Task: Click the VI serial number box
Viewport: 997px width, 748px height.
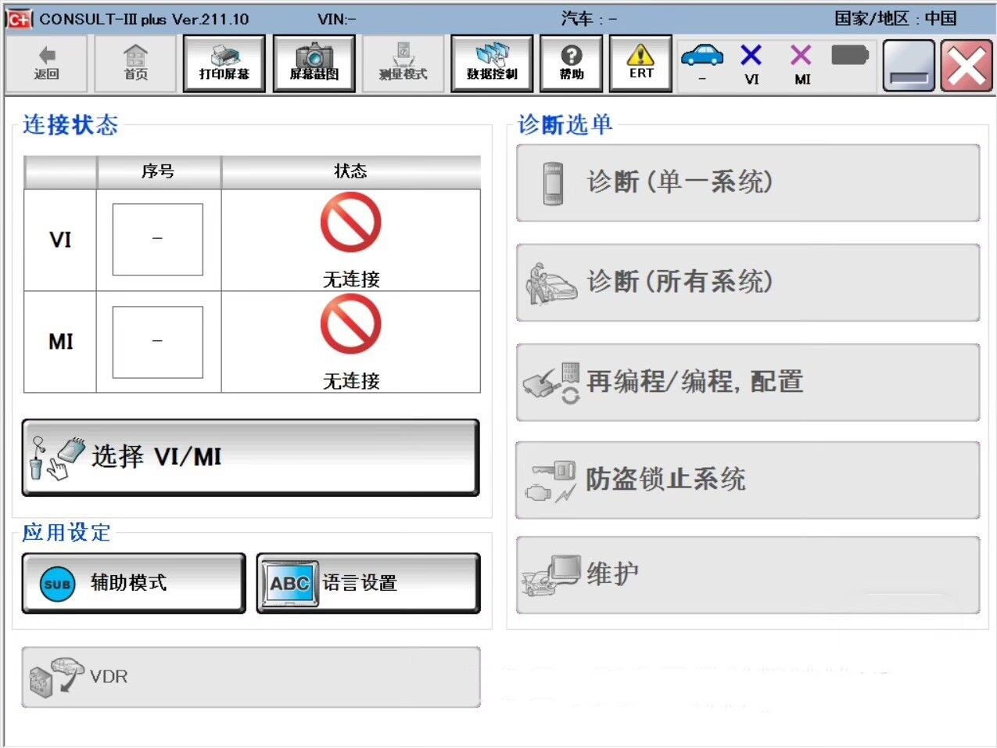Action: (158, 239)
